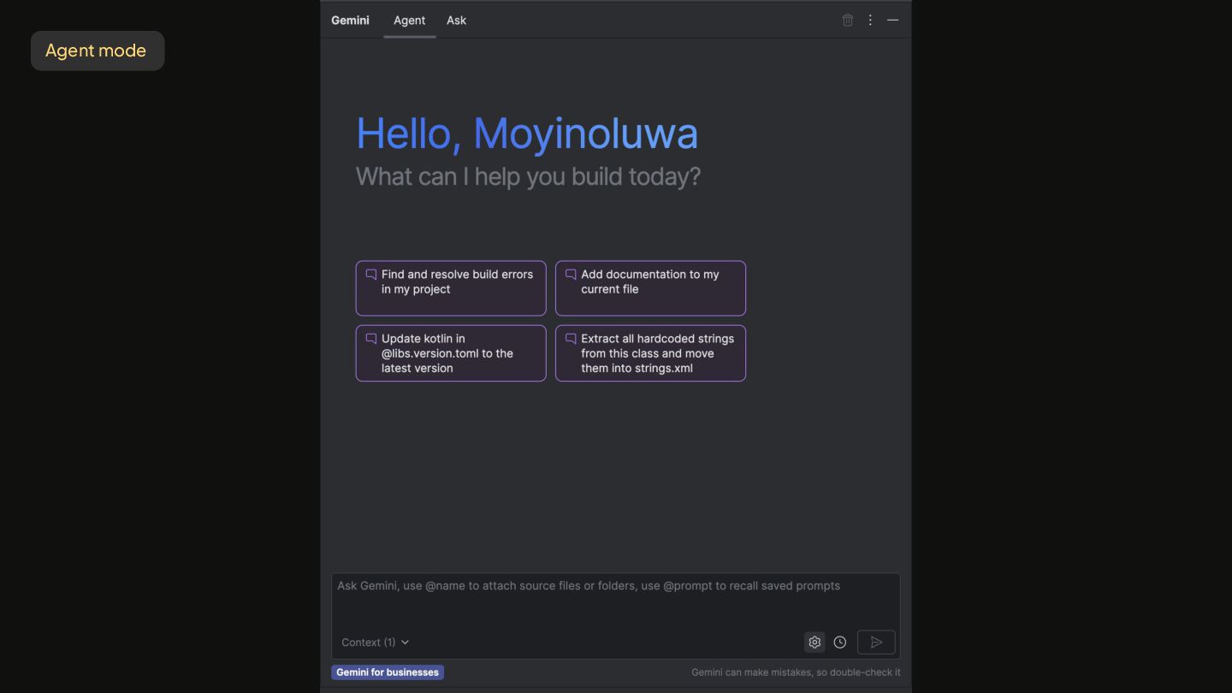The image size is (1232, 693).
Task: Choose 'Extract all hardcoded strings' suggestion
Action: click(x=650, y=352)
